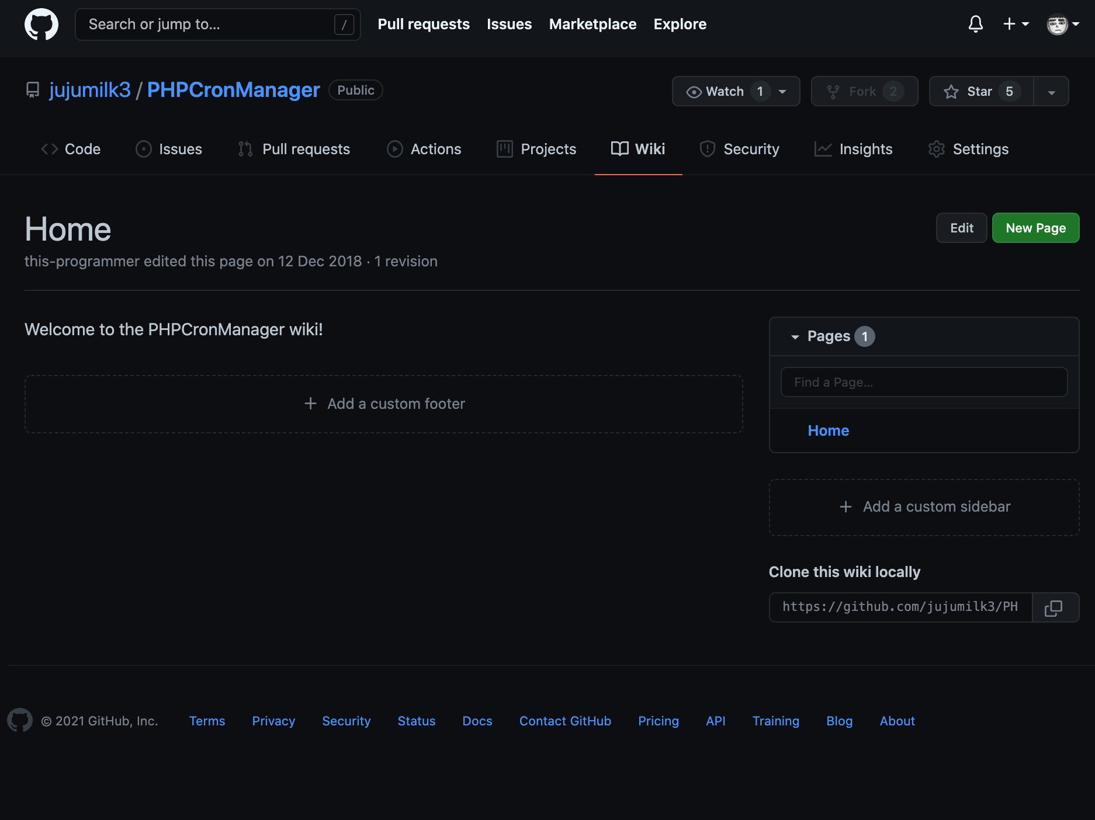Open the Watch notifications dropdown
This screenshot has height=820, width=1095.
(x=736, y=91)
